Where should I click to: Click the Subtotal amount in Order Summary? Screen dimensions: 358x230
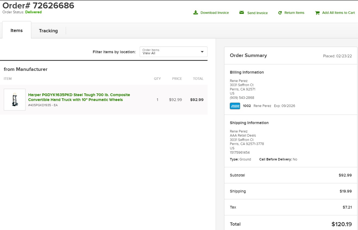tap(345, 175)
